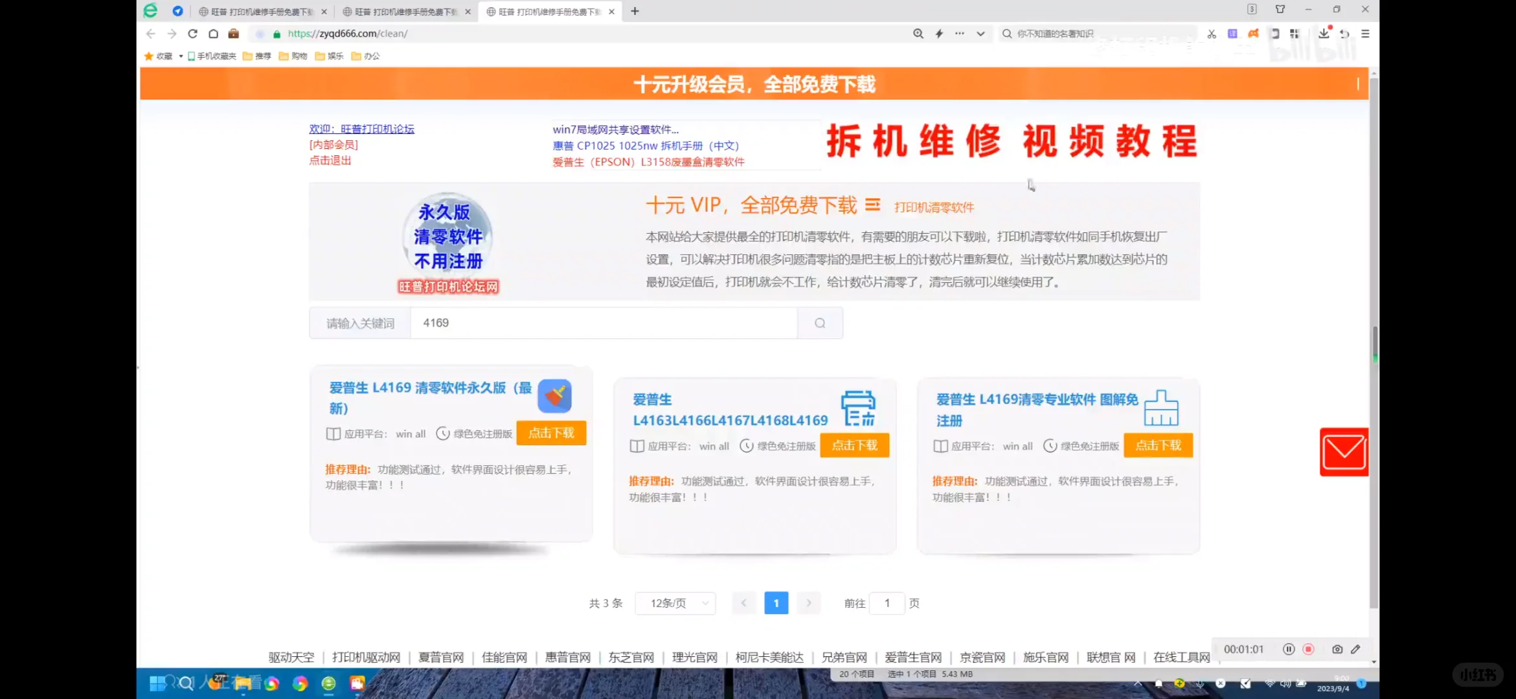The width and height of the screenshot is (1516, 699).
Task: Pause the screen recording
Action: (1289, 649)
